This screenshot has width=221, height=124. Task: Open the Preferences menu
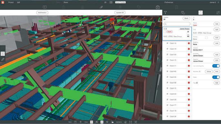169,2
